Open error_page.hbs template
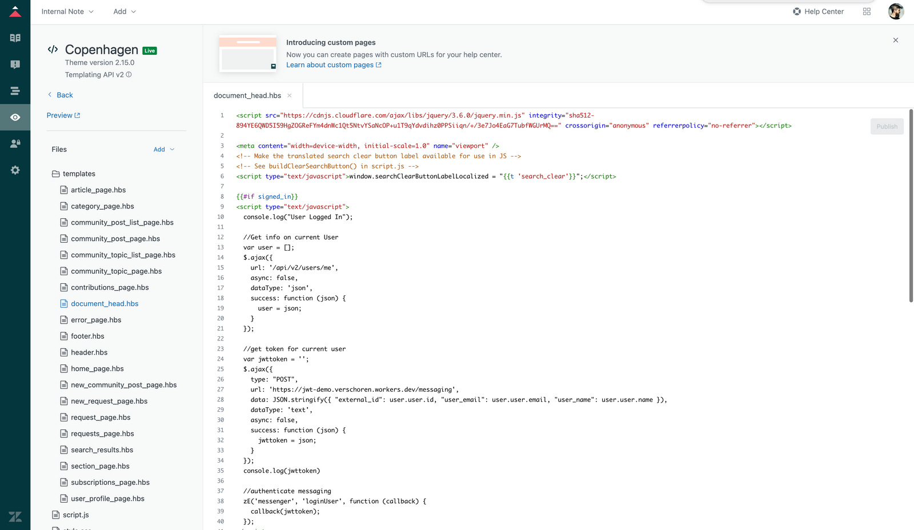914x530 pixels. click(96, 320)
